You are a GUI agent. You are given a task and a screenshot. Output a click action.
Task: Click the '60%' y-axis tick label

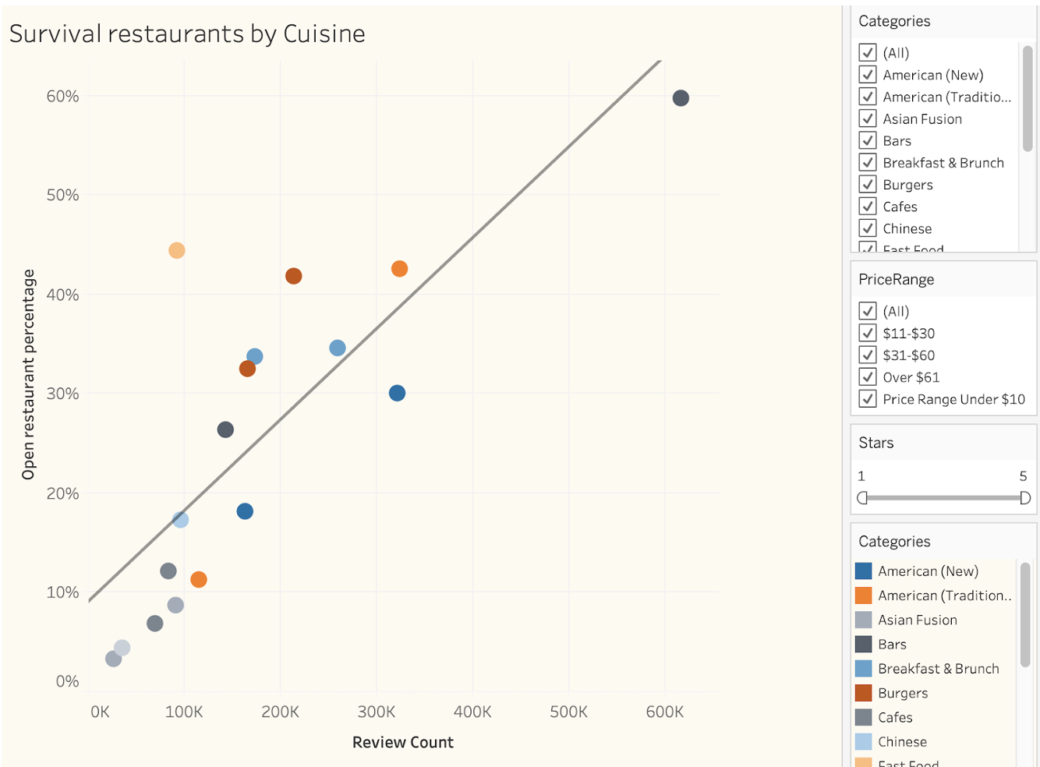62,96
